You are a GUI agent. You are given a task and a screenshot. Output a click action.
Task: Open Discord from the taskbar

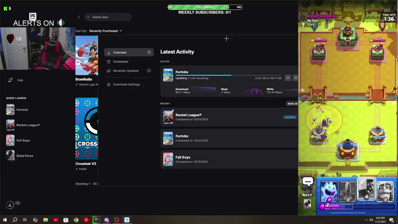click(x=107, y=220)
